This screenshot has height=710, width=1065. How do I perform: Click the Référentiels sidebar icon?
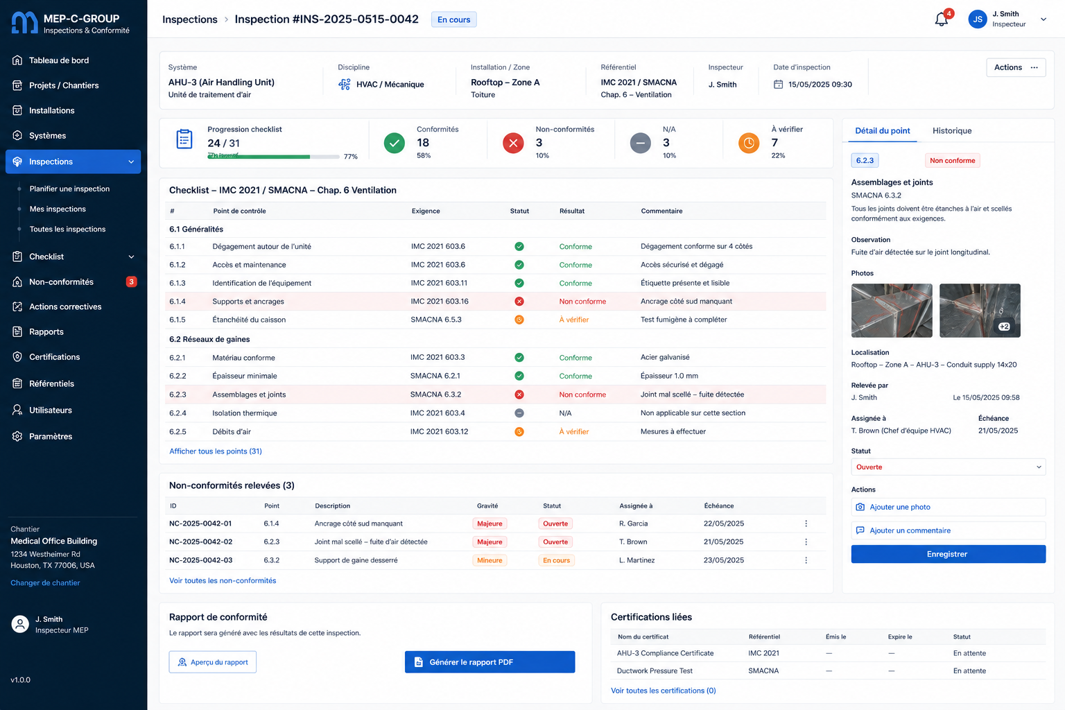click(x=17, y=383)
